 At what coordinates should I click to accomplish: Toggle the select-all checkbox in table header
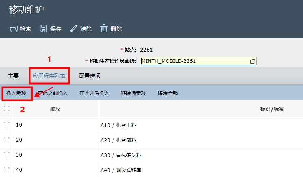pyautogui.click(x=6, y=109)
